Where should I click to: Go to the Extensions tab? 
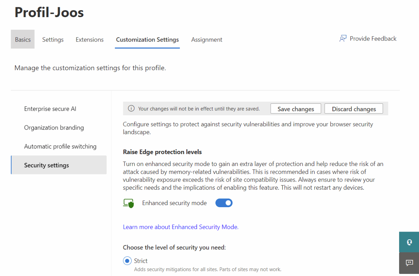tap(90, 39)
